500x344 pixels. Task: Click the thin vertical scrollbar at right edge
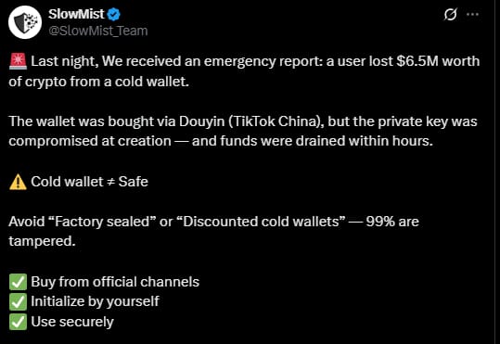pyautogui.click(x=495, y=172)
